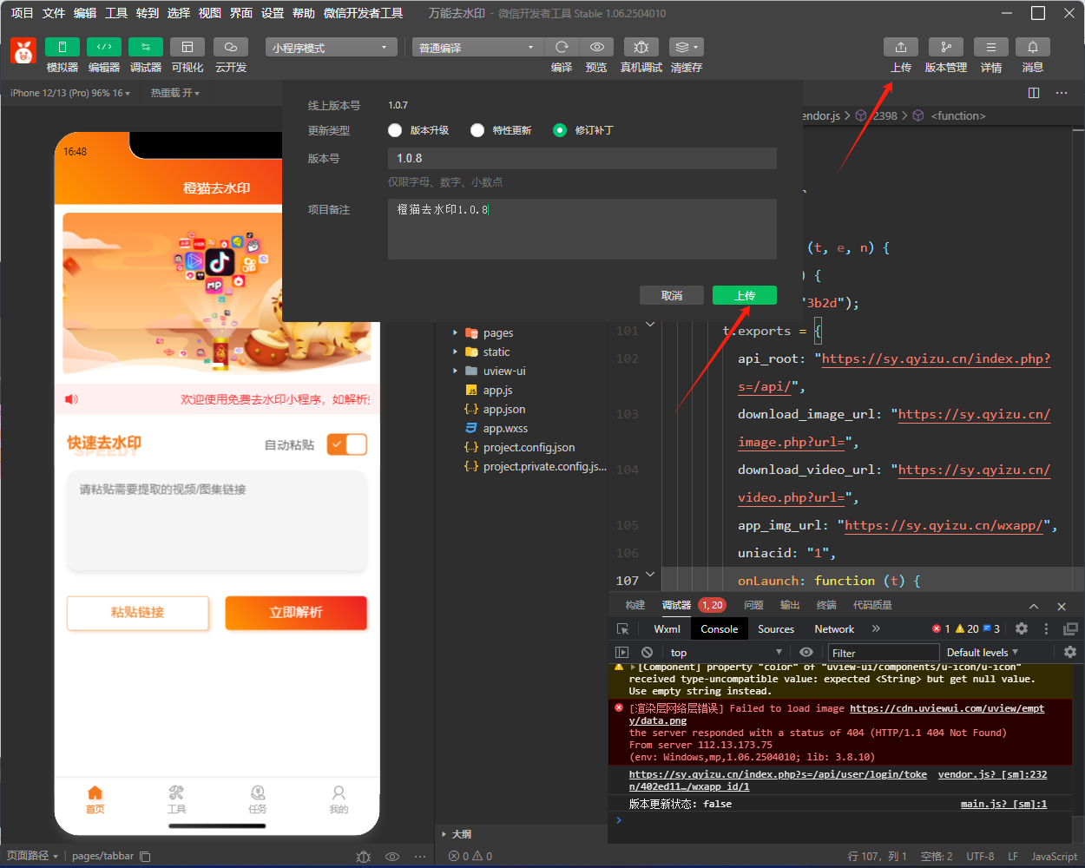1085x868 pixels.
Task: Click the Upload icon in the top toolbar
Action: pyautogui.click(x=900, y=47)
